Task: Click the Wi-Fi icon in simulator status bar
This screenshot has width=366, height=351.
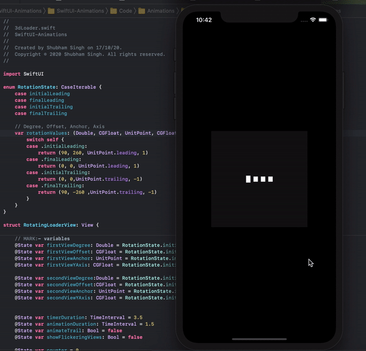Action: point(313,20)
